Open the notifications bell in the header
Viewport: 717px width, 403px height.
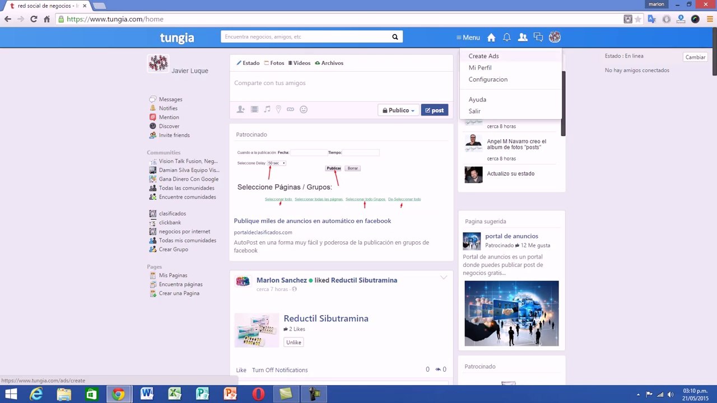click(x=507, y=38)
